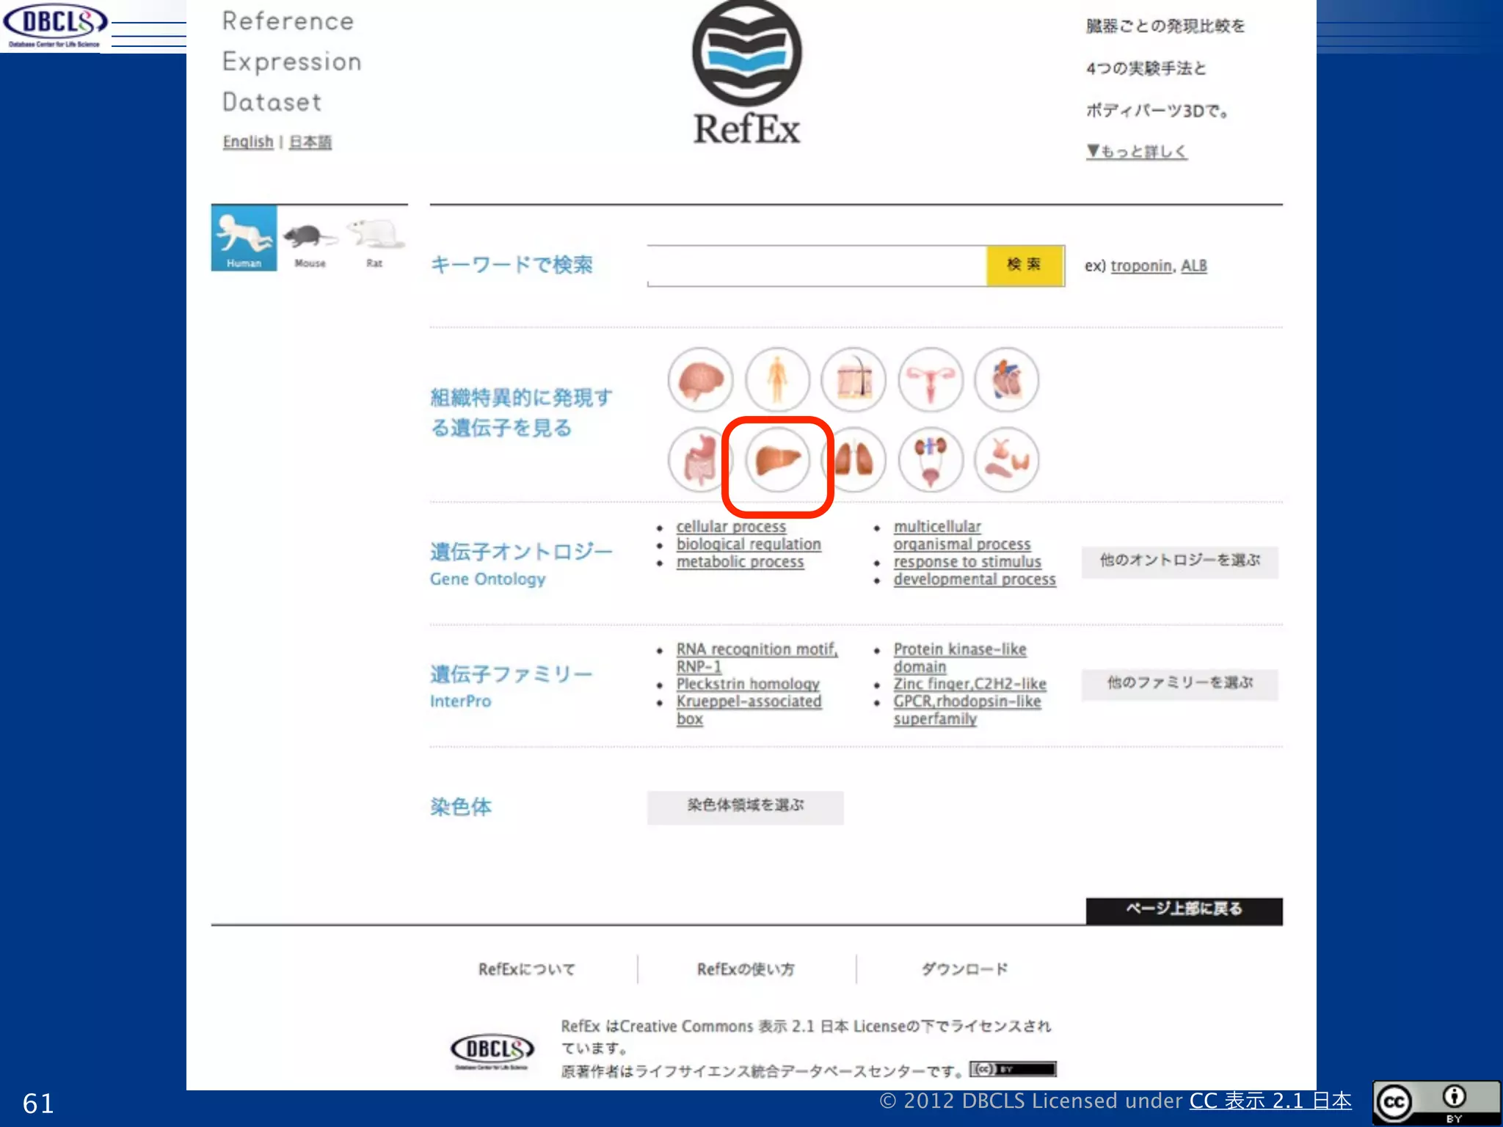Select the Rat species icon

(x=375, y=241)
